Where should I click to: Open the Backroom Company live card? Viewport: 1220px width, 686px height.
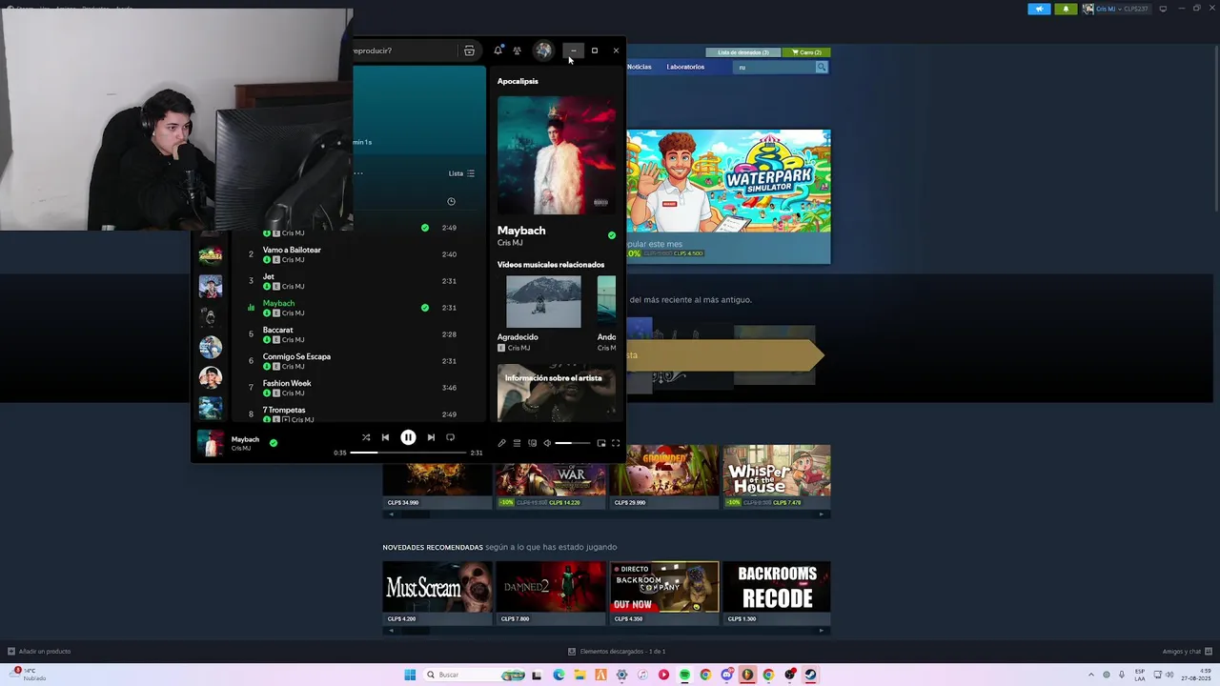coord(663,593)
